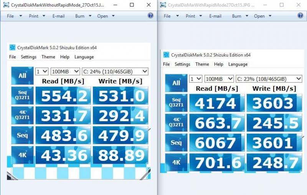Open Language menu in left CrystalDiskMark
The height and width of the screenshot is (195, 307).
pyautogui.click(x=84, y=57)
